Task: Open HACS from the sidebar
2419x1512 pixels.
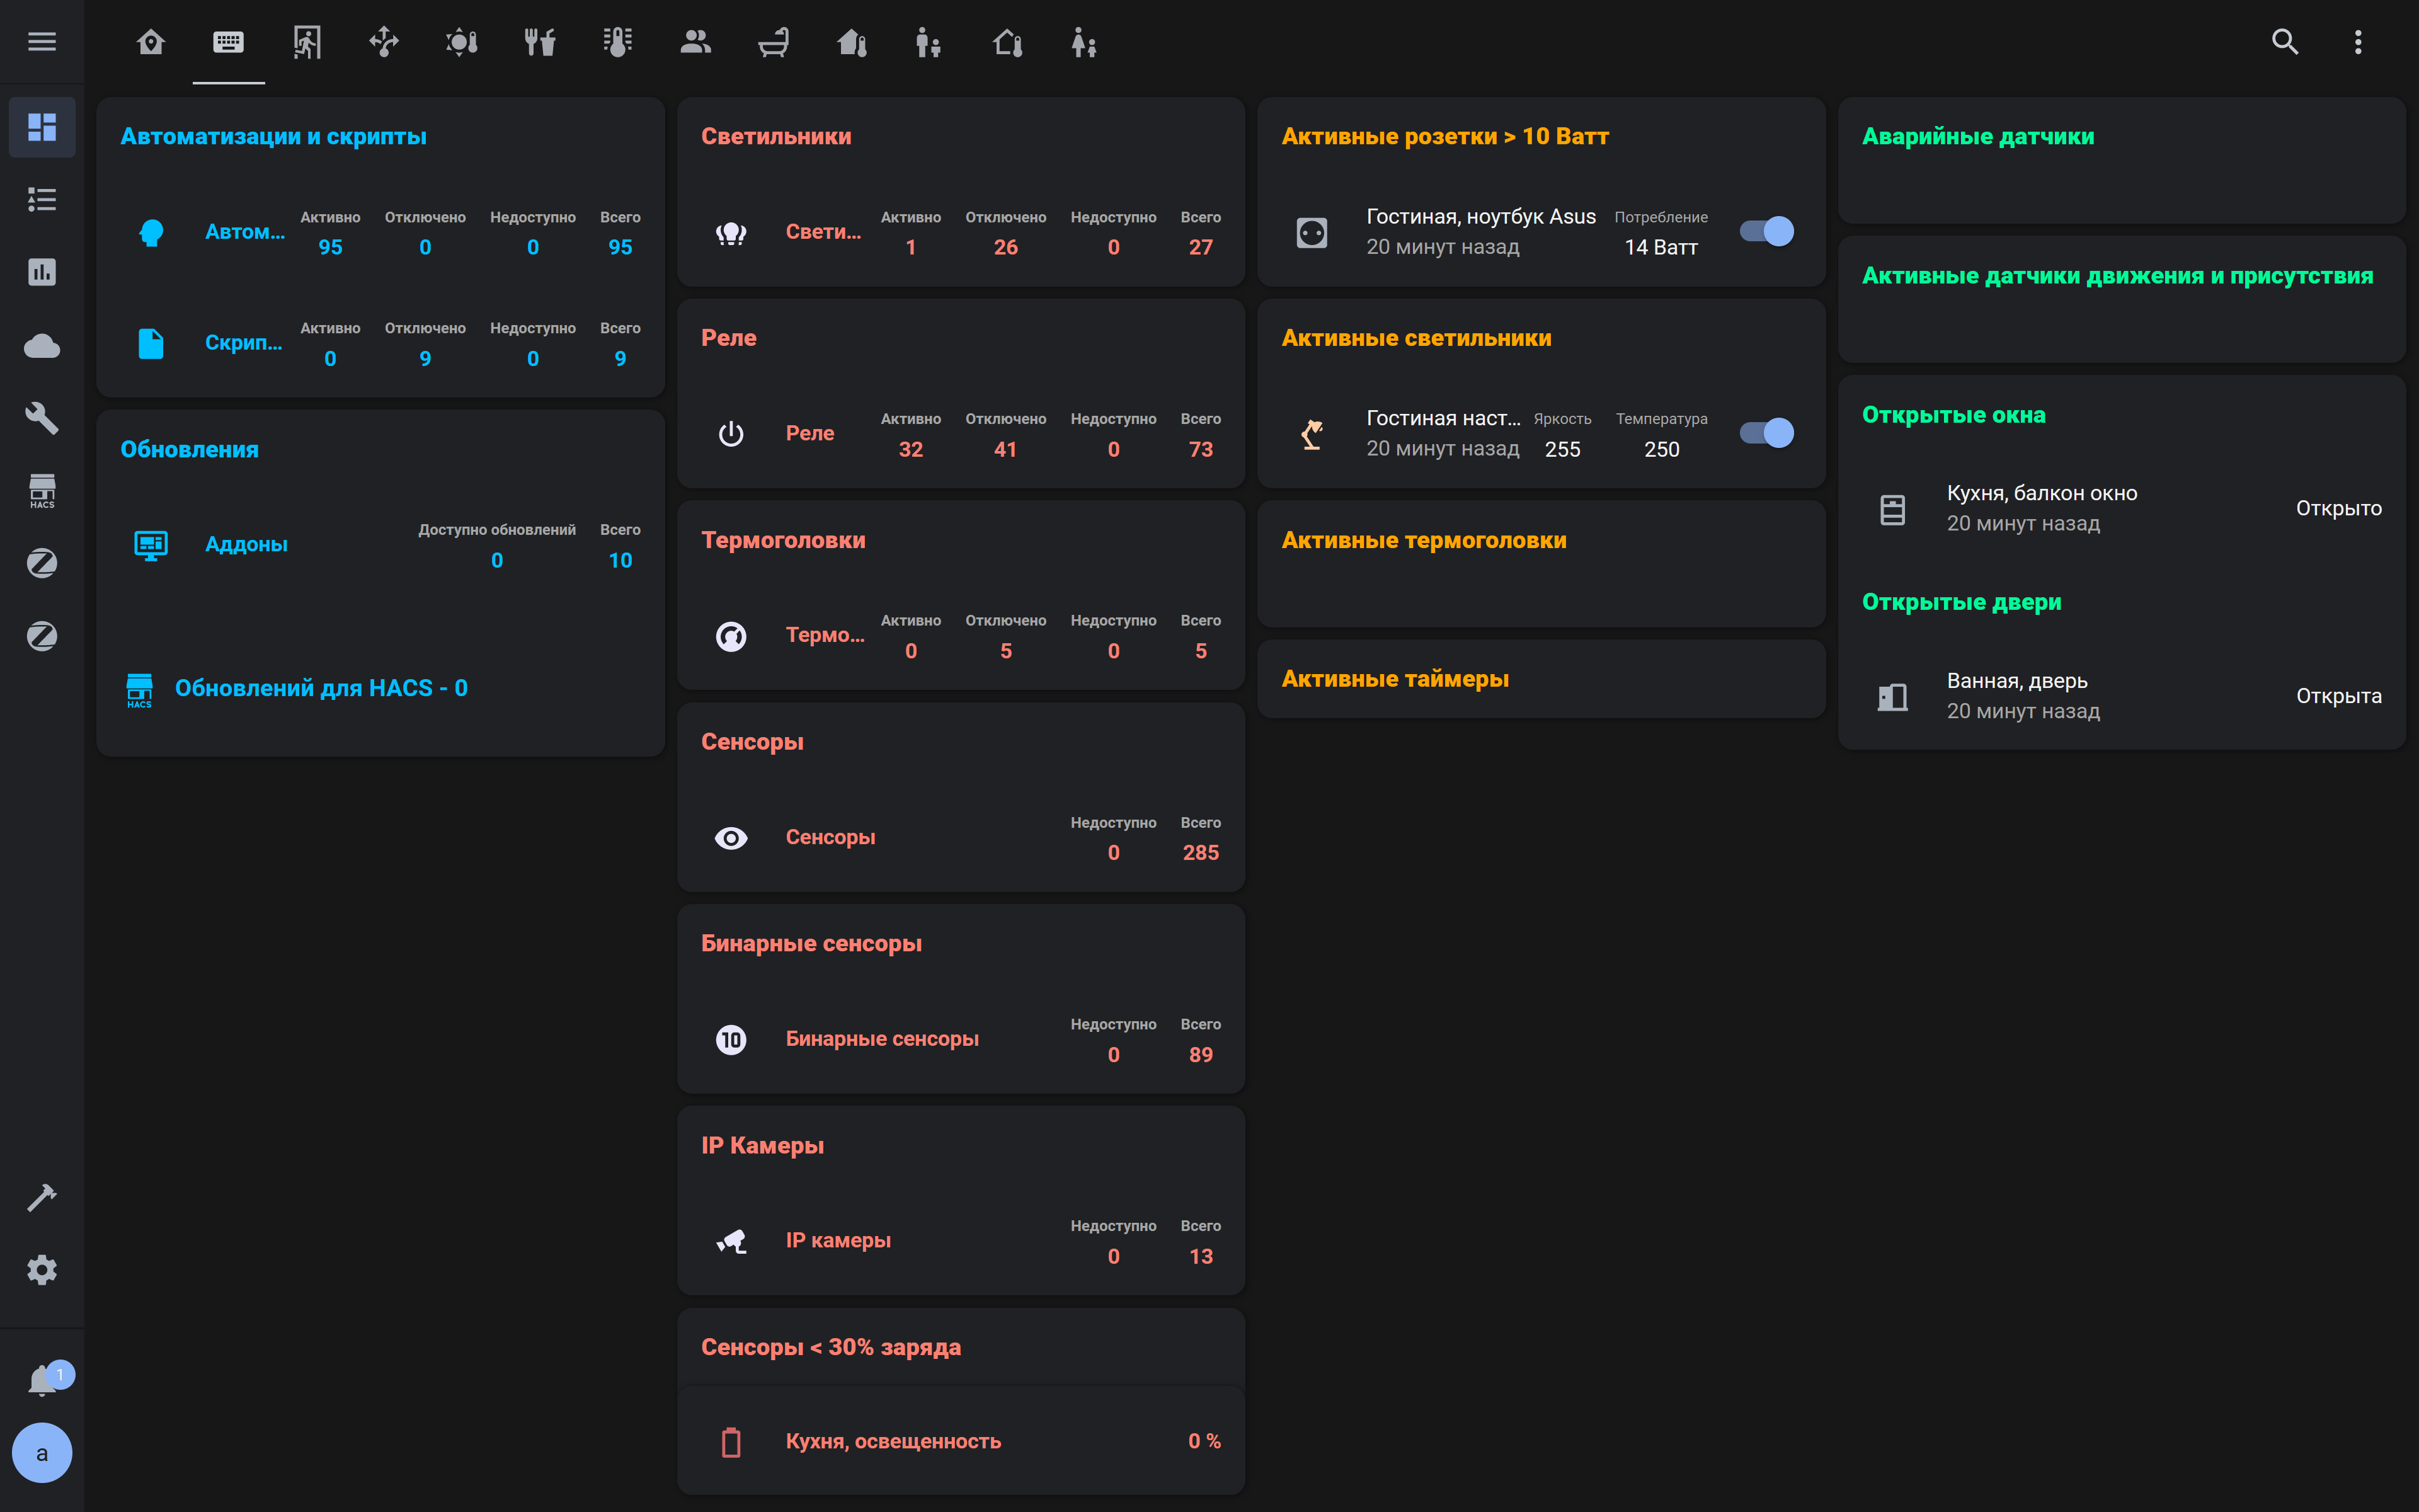Action: 42,491
